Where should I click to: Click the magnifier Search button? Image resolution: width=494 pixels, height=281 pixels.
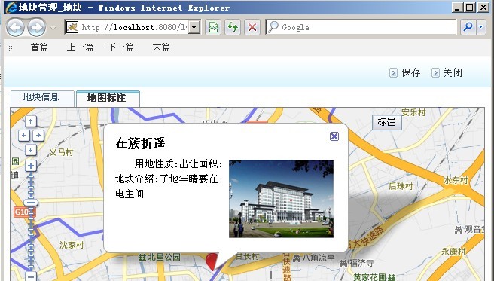(468, 27)
